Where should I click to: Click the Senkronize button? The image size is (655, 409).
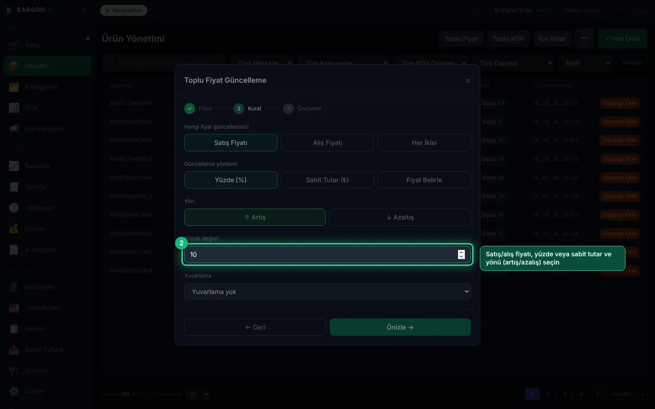[124, 10]
